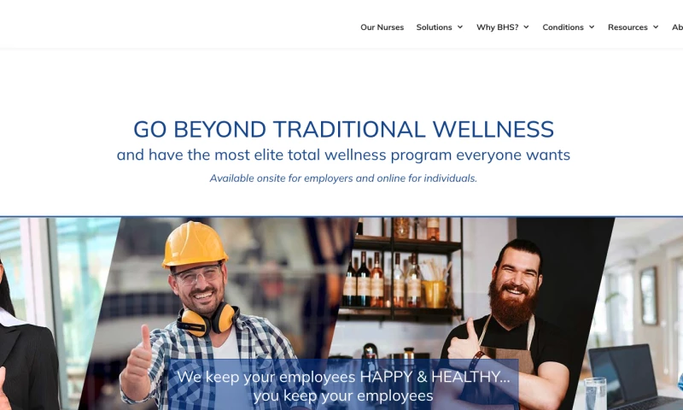Screen dimensions: 683x410
Task: Click the HAPPY & HEALTHY banner overlay
Action: [343, 384]
